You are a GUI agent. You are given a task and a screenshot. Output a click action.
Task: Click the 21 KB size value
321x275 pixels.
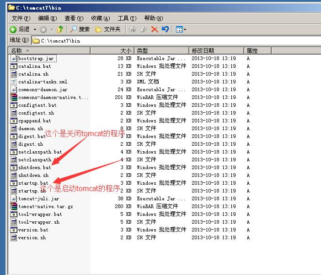[124, 74]
